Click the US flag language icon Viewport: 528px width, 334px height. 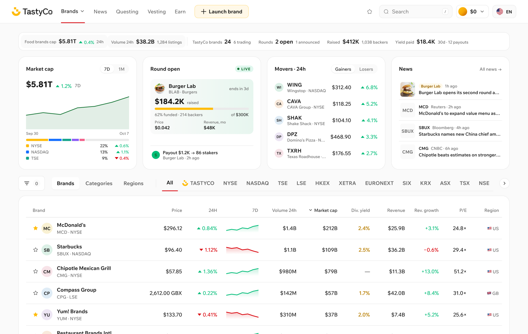(x=500, y=12)
